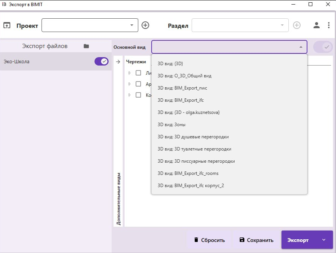Open the Проект dropdown
Screen dimensions: 336x253
coord(90,25)
